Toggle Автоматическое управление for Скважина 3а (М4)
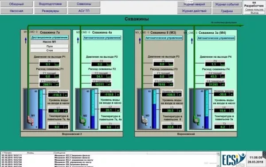Screen dimensions: 266x167 point(216,38)
